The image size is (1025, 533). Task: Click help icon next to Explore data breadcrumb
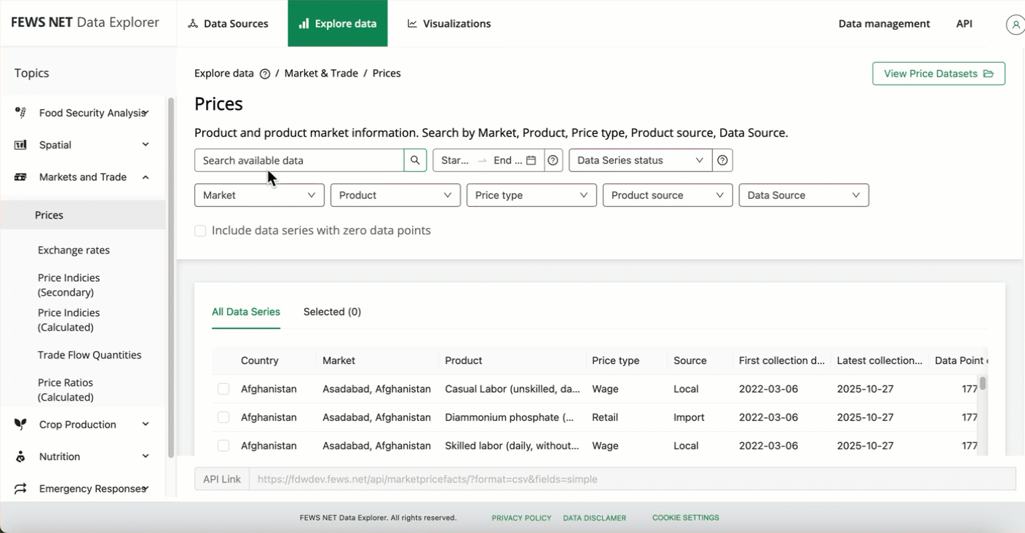[265, 74]
